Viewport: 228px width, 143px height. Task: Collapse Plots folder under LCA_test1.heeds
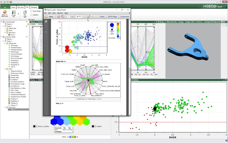click(x=5, y=69)
